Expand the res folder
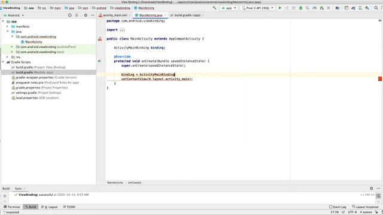The height and width of the screenshot is (215, 383). pos(8,57)
